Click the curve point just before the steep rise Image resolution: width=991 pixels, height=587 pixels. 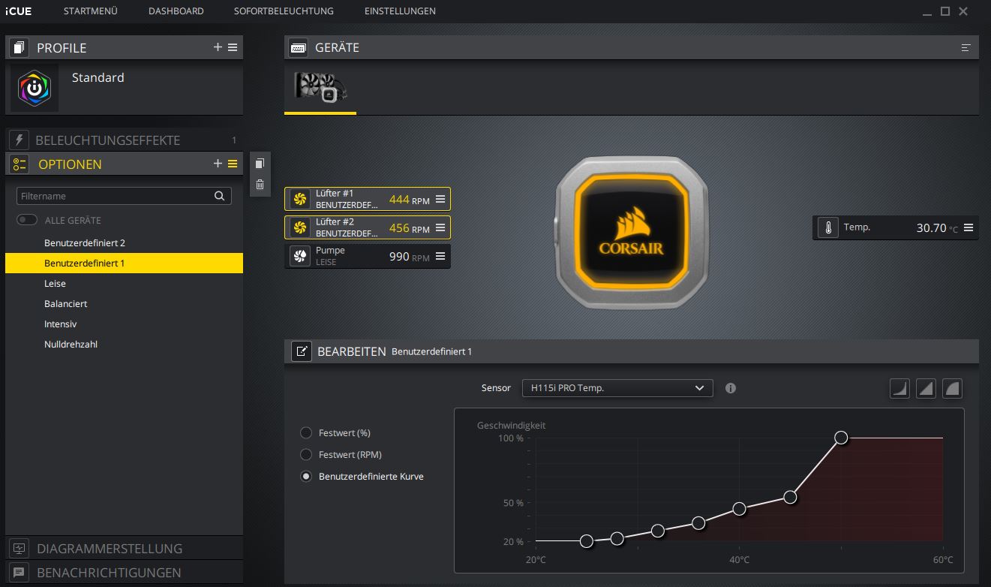pyautogui.click(x=790, y=497)
